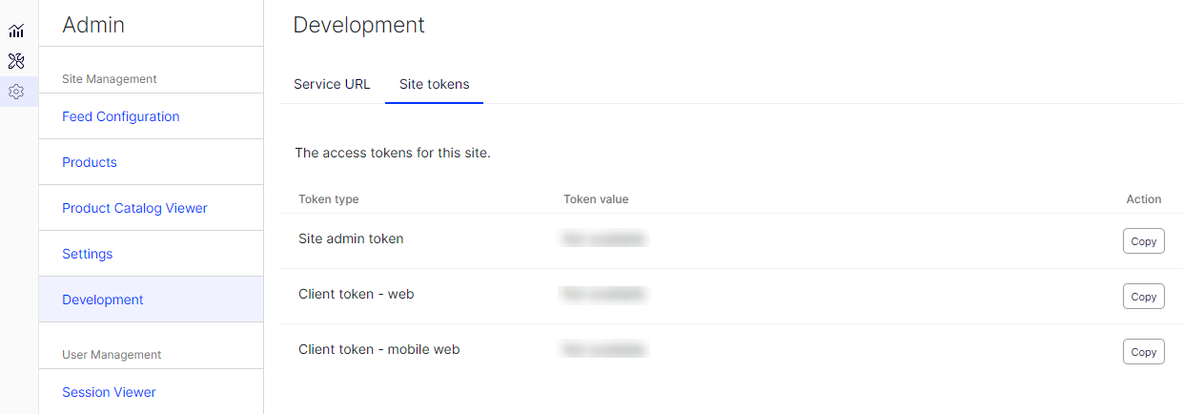The height and width of the screenshot is (414, 1183).
Task: Copy the Client token - mobile web
Action: click(x=1143, y=352)
